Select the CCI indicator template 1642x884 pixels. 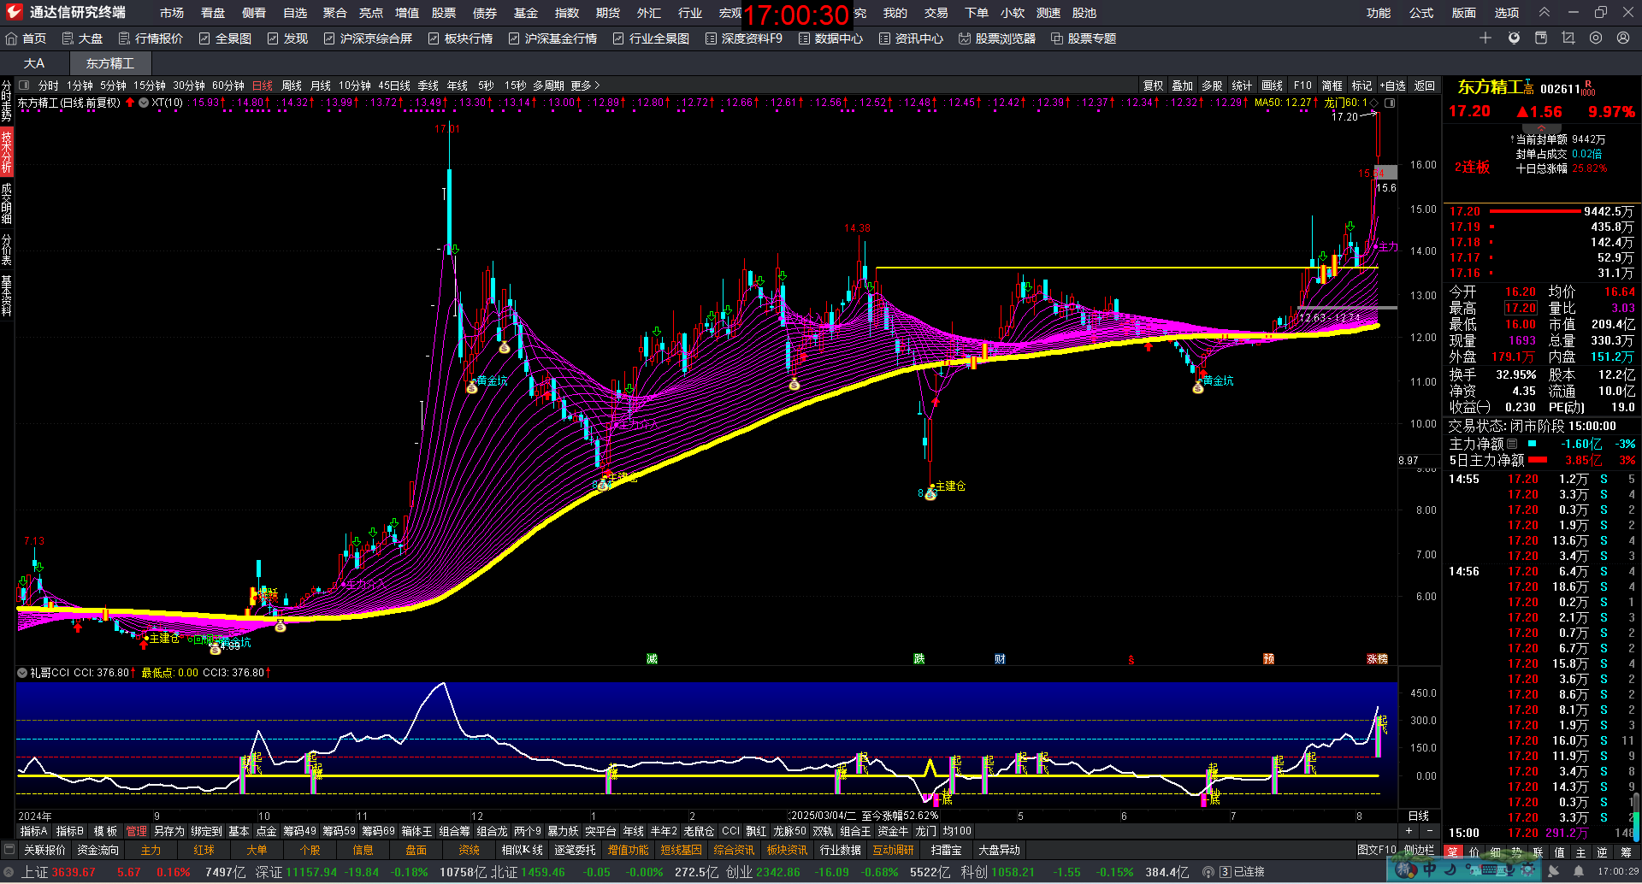pos(730,831)
